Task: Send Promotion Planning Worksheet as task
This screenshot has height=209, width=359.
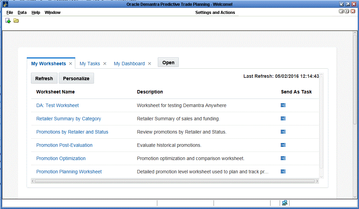Action: (x=283, y=172)
